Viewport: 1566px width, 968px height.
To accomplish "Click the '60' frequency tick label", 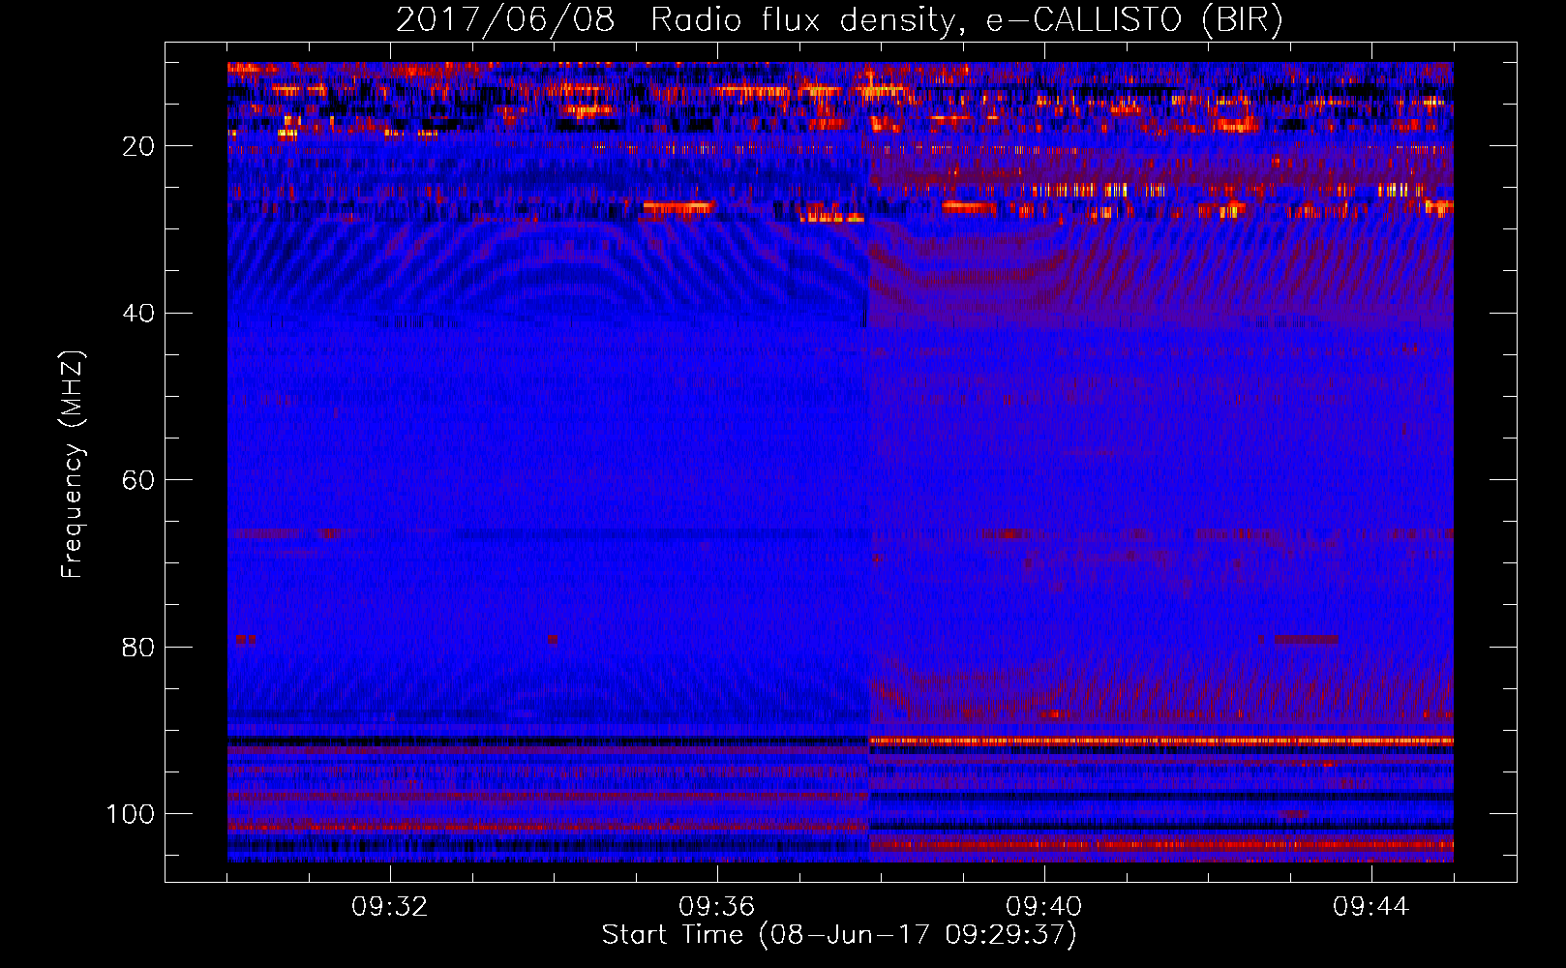I will (138, 480).
